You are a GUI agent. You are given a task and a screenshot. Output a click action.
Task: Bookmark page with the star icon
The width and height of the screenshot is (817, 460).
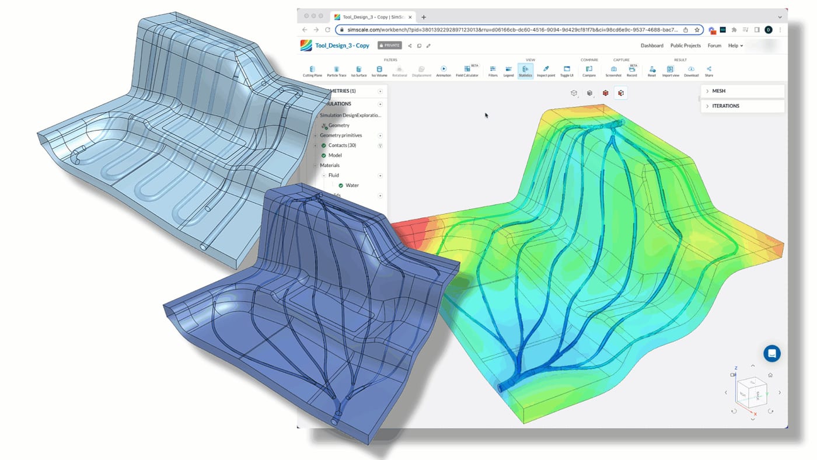pyautogui.click(x=697, y=30)
